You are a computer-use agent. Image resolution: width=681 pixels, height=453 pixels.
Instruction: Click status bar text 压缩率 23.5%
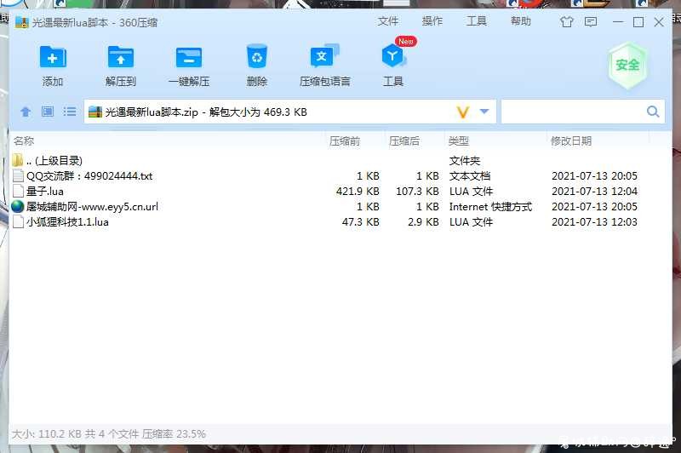[174, 433]
